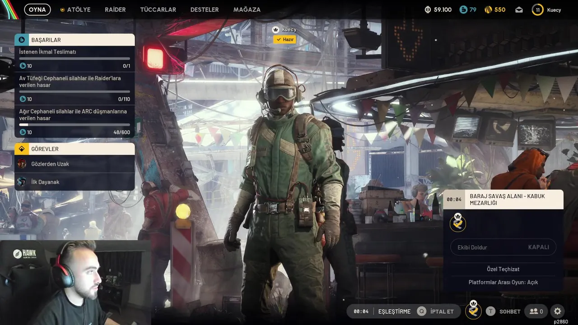
Task: Click the player emblem in the bottom bar
Action: (473, 310)
